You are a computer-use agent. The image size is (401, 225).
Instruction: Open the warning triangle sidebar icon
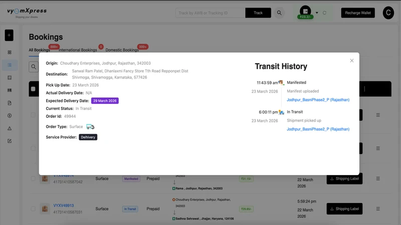[10, 128]
